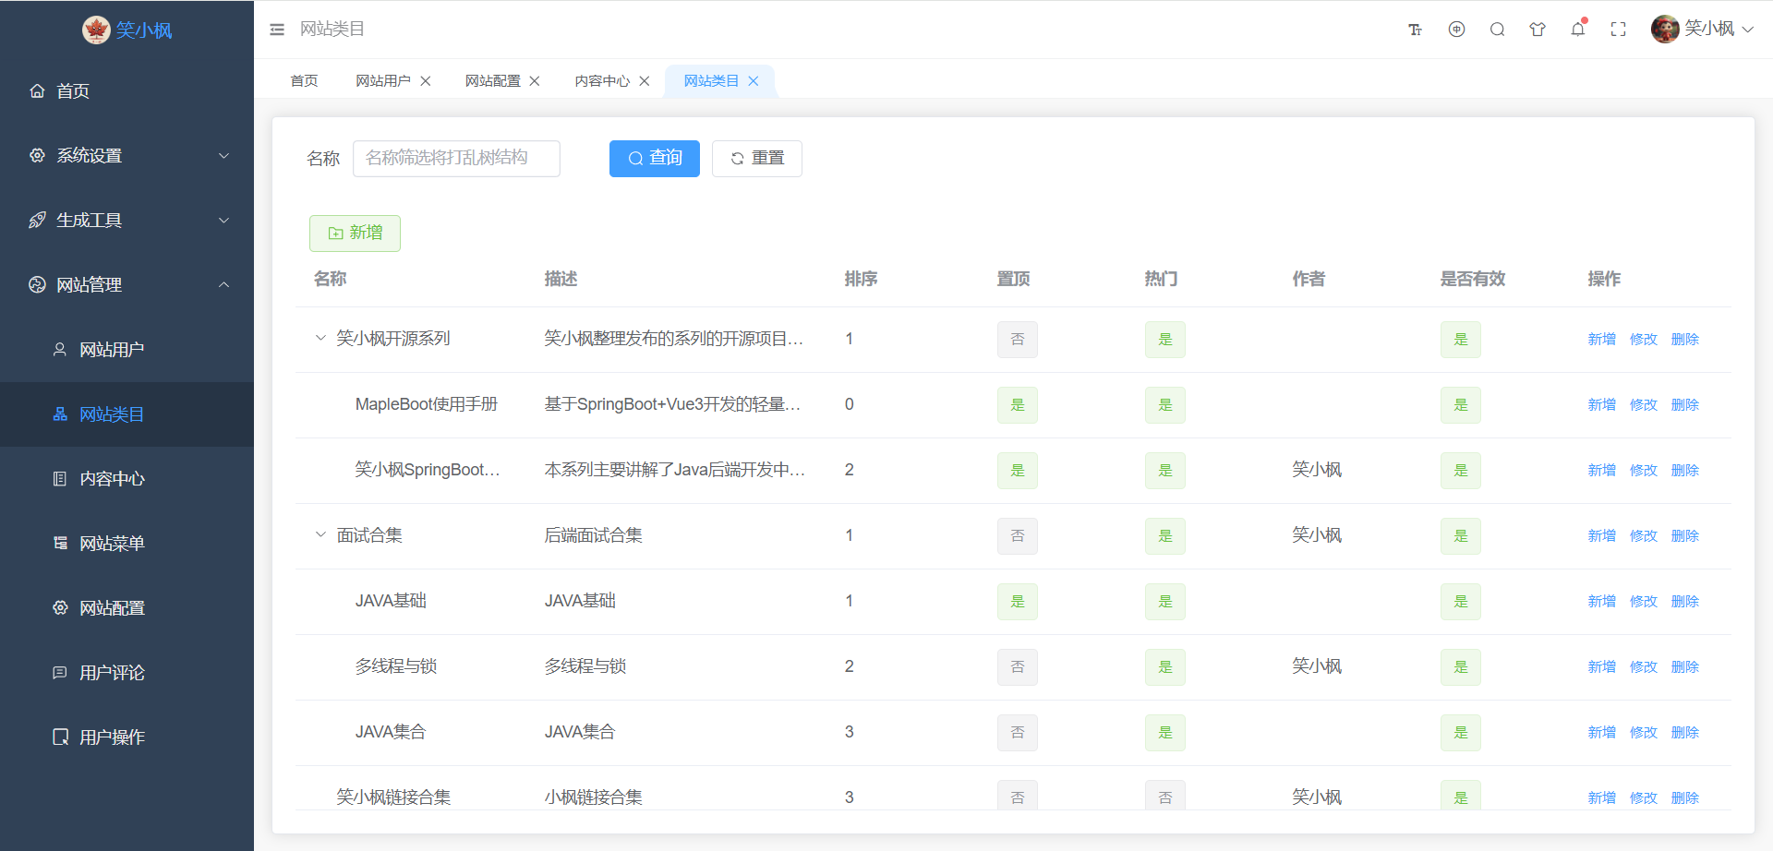Switch to the 网站用户 tab
The width and height of the screenshot is (1773, 851).
click(x=383, y=81)
